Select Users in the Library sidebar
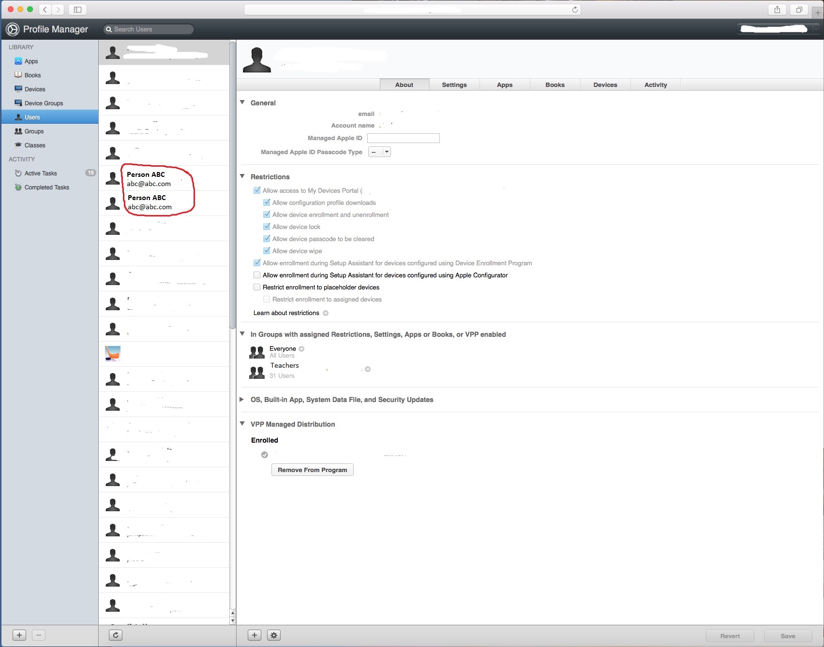 (x=49, y=117)
